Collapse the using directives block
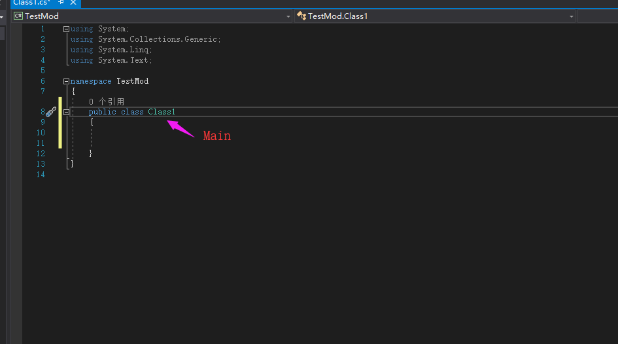This screenshot has height=344, width=618. (x=66, y=29)
